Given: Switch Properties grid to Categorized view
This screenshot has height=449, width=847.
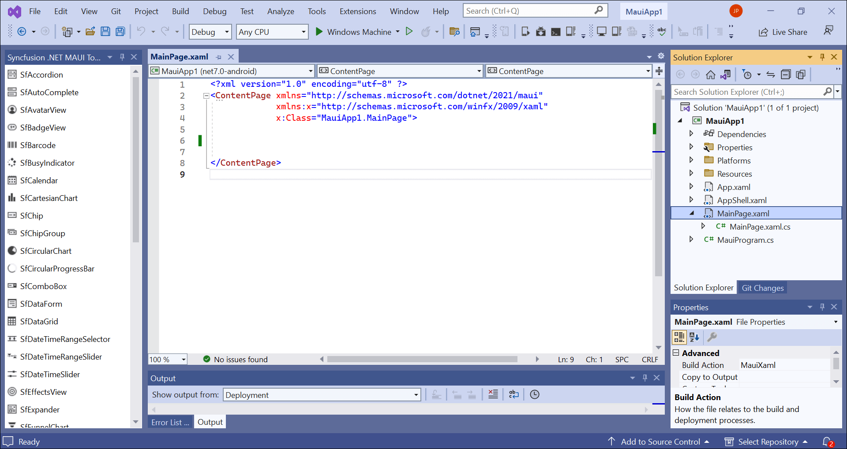Looking at the screenshot, I should click(x=679, y=337).
